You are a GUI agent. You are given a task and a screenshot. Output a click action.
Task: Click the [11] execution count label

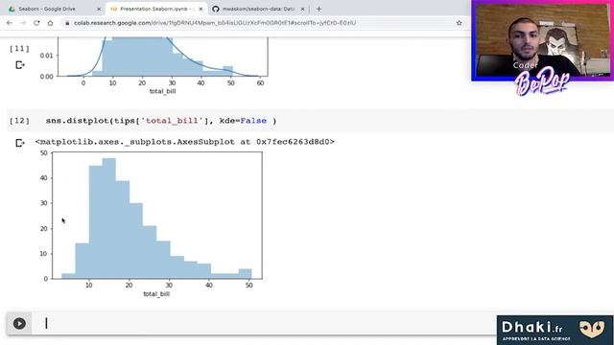(x=19, y=49)
